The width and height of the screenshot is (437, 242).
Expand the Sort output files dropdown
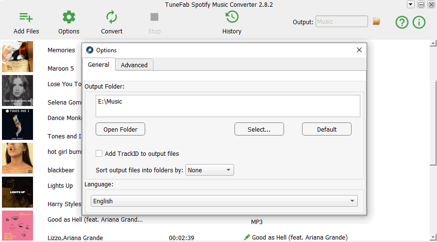[x=210, y=170]
